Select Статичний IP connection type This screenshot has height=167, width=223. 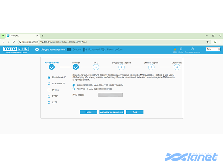49,83
